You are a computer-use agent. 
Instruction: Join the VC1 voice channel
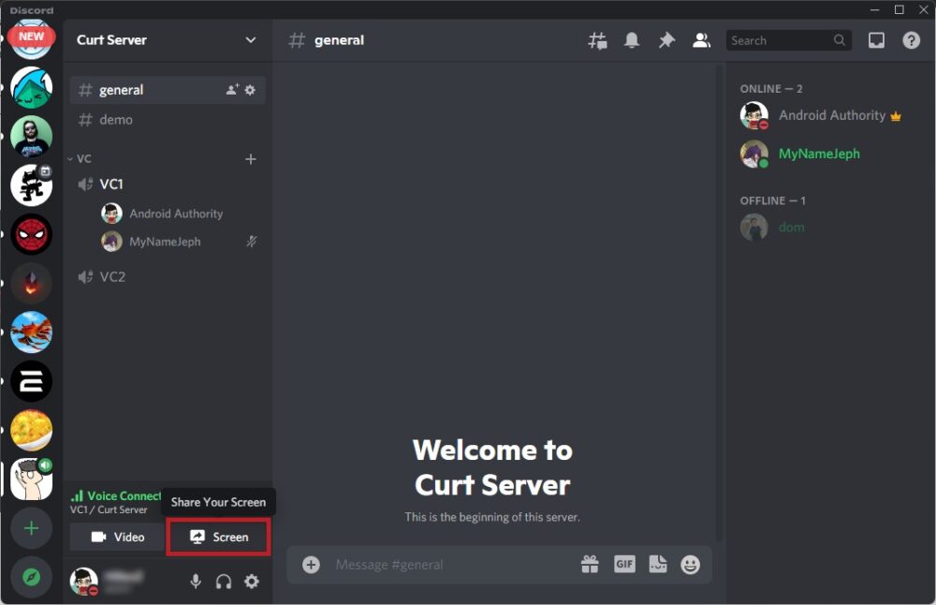(x=168, y=184)
